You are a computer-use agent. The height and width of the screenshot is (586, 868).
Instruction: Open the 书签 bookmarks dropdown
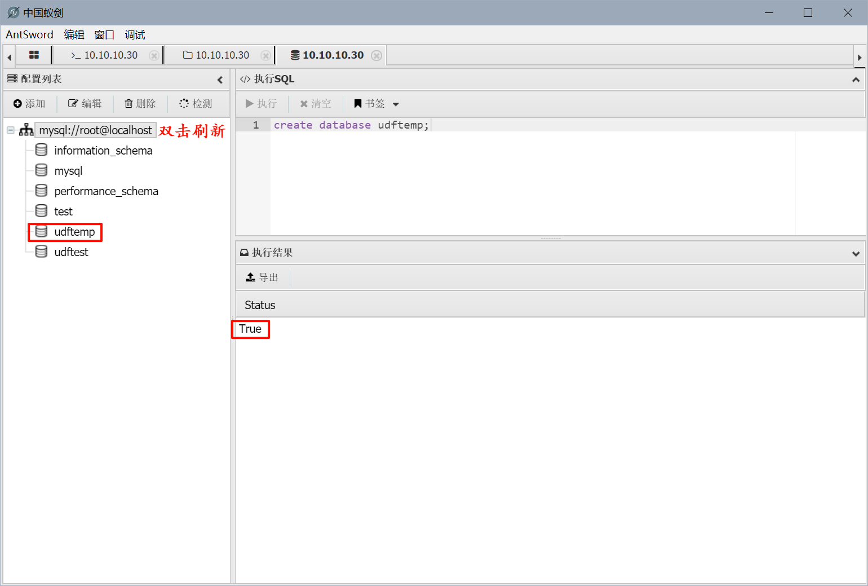[376, 104]
